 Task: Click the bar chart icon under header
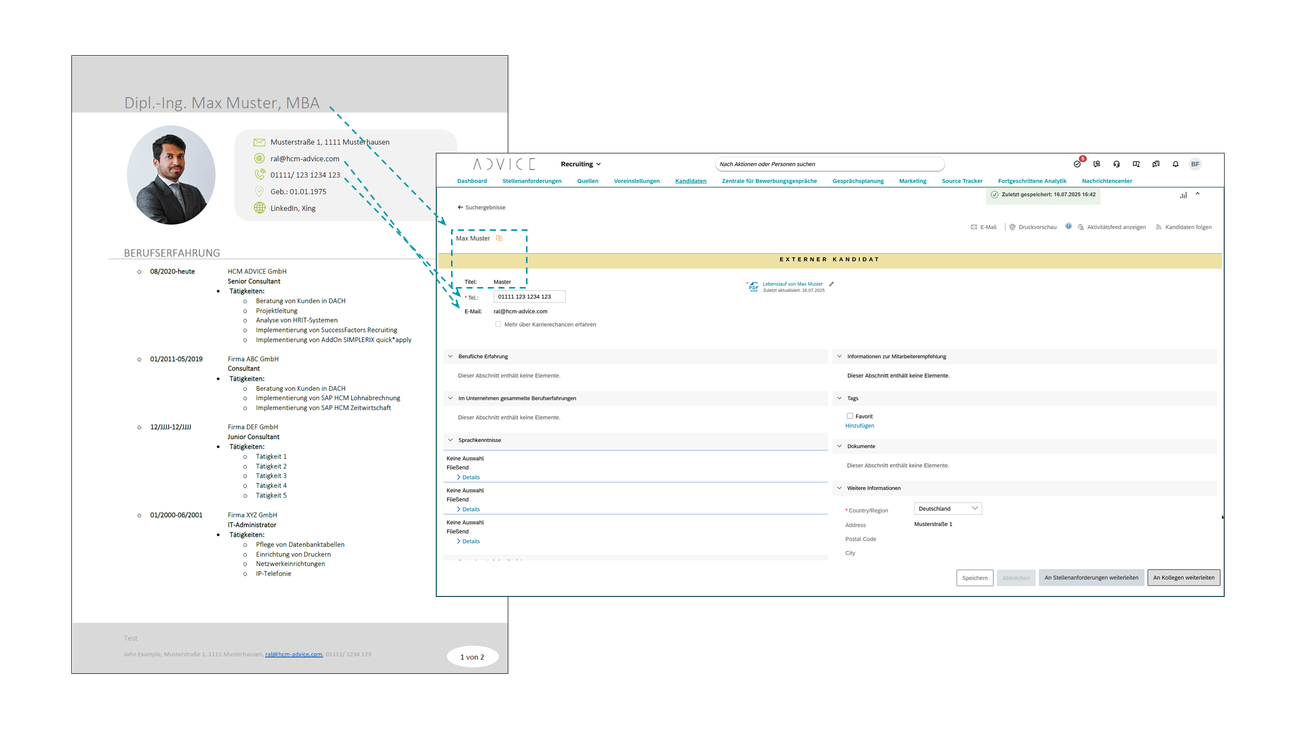coord(1183,195)
